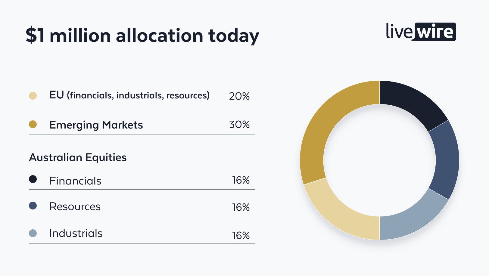Click the dark navy Financials legend dot
489x276 pixels.
point(33,179)
